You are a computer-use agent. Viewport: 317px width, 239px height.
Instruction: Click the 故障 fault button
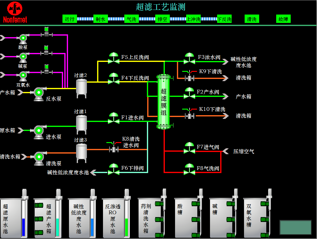coord(283,19)
